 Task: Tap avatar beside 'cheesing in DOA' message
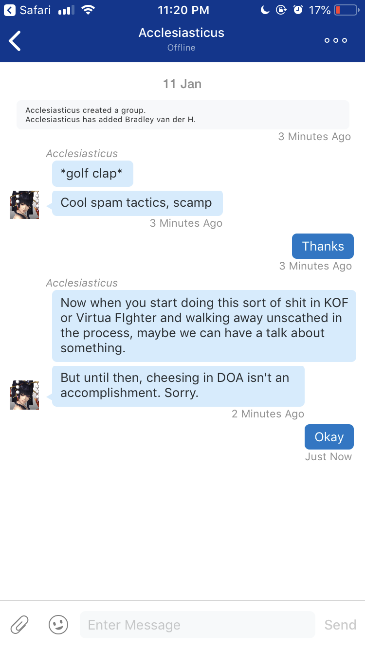point(24,395)
